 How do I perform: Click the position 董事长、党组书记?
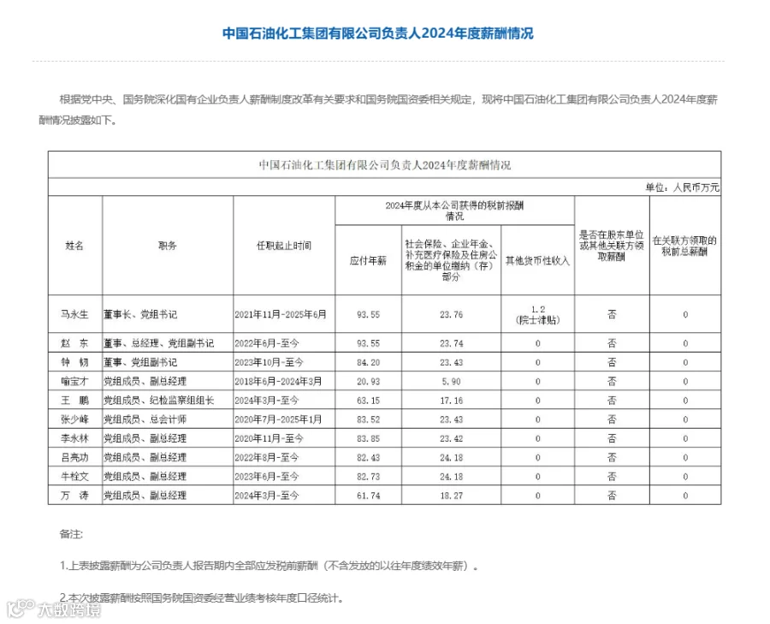pos(140,314)
